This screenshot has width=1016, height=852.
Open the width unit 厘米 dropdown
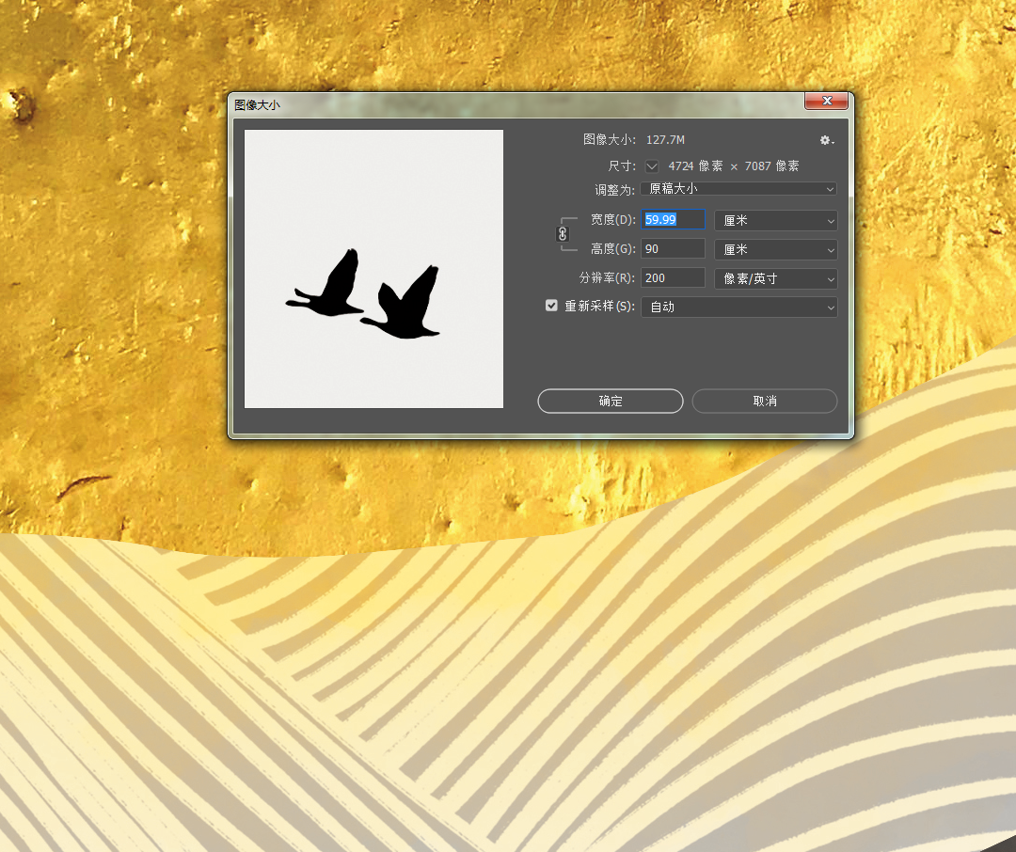775,220
